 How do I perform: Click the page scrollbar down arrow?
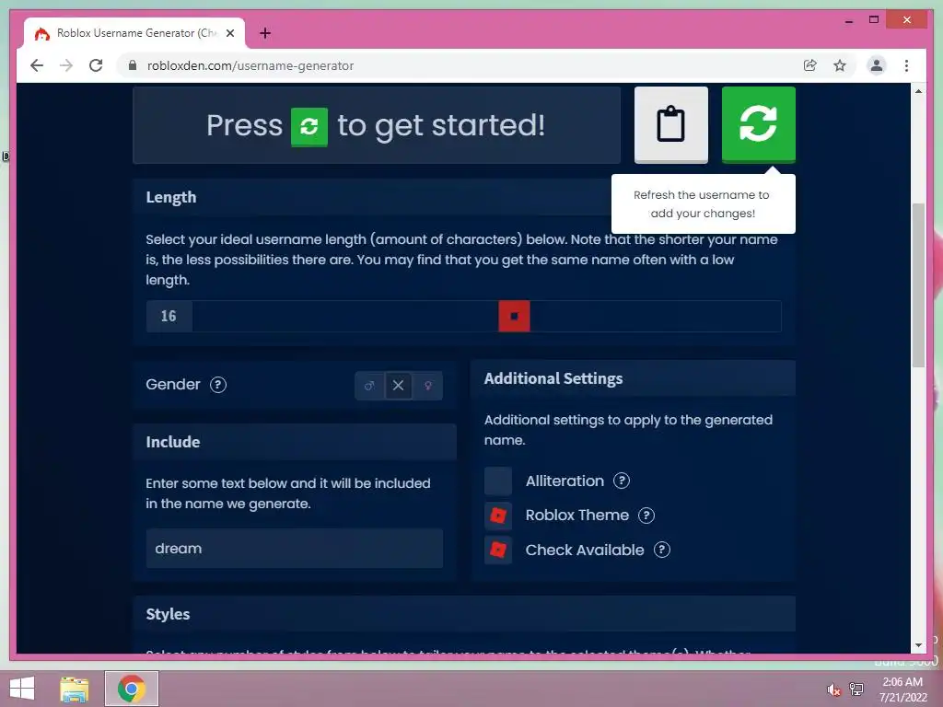point(918,645)
